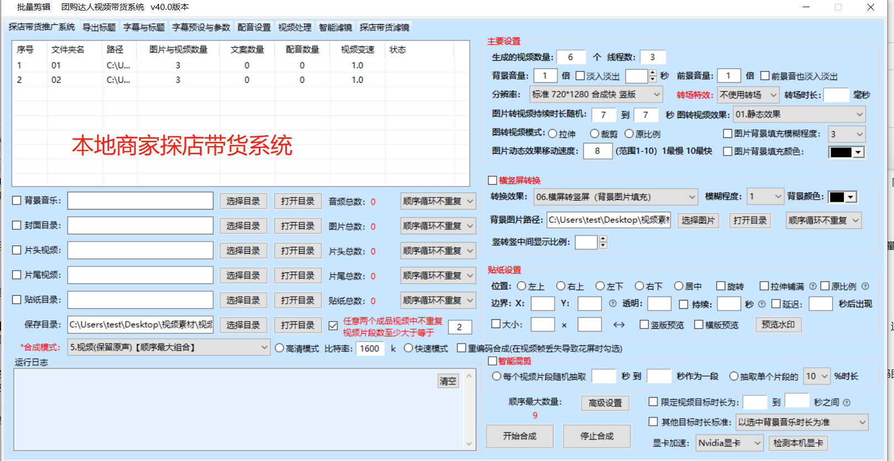Select the row for folder 01
Viewport: 894px width, 461px height.
(x=241, y=66)
